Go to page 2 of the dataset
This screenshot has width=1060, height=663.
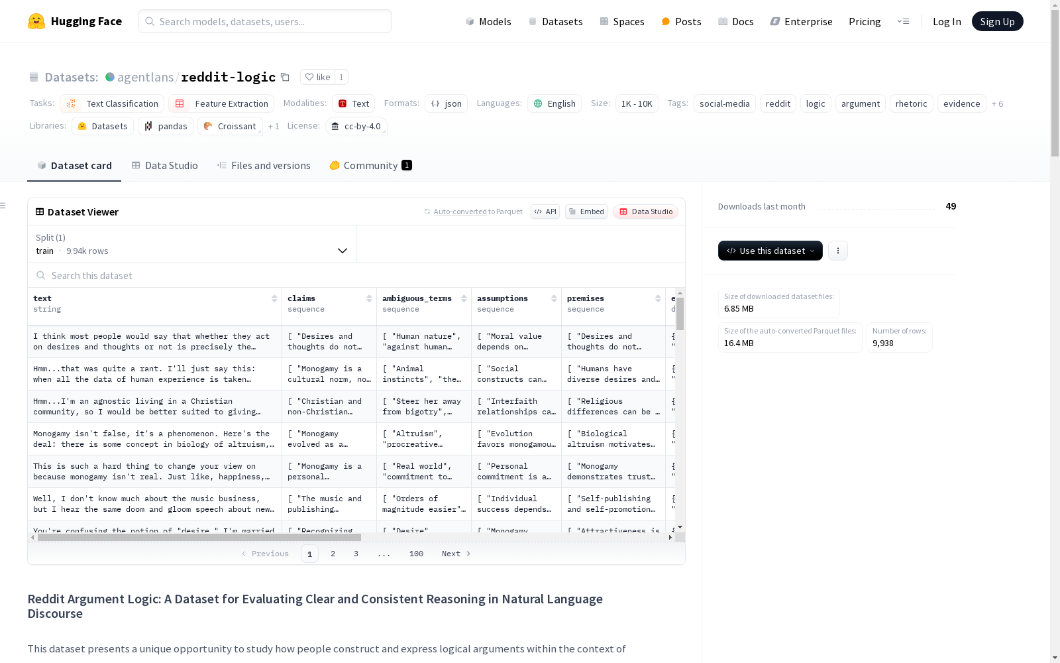tap(333, 554)
